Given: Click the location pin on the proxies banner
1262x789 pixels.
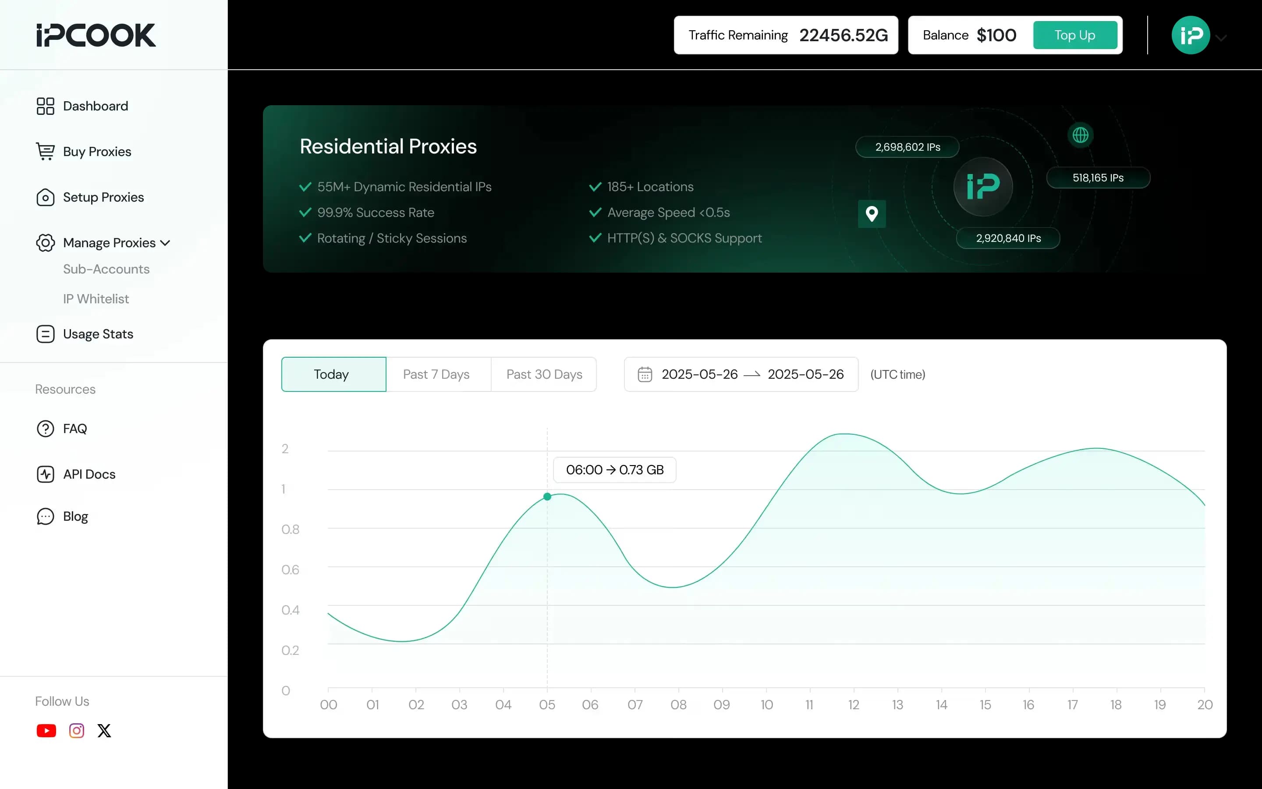Looking at the screenshot, I should pyautogui.click(x=872, y=213).
